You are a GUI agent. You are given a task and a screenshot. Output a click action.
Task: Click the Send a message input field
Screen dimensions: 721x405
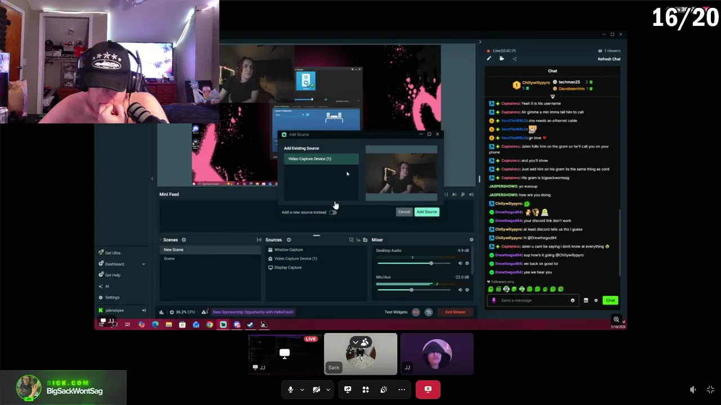point(532,300)
